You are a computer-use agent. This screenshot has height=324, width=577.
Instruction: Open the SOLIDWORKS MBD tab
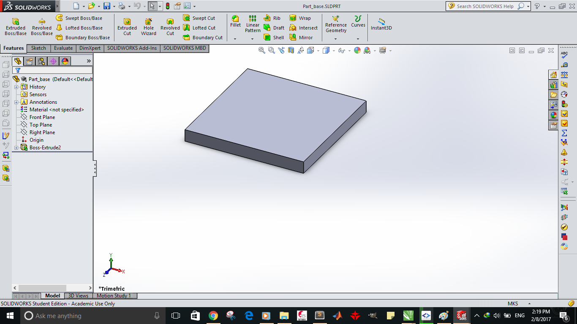click(x=185, y=48)
